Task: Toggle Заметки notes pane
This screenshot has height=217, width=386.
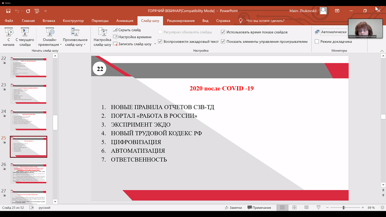Action: tap(233, 208)
